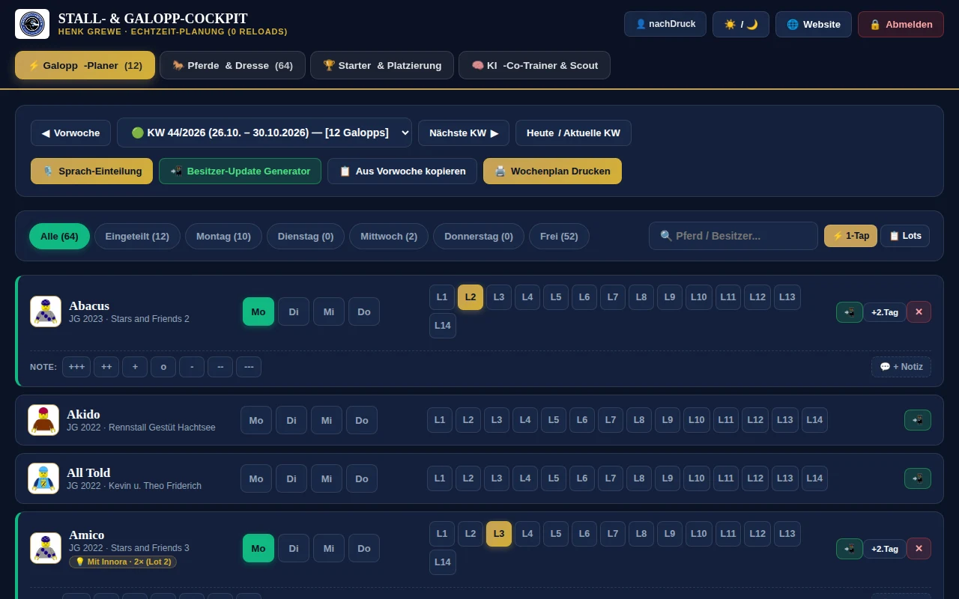Click the stable logo in header
This screenshot has height=599, width=959.
pos(32,24)
